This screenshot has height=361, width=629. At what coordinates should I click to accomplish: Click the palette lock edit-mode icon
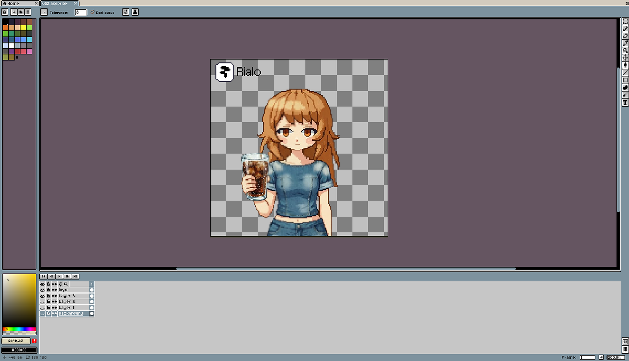5,12
